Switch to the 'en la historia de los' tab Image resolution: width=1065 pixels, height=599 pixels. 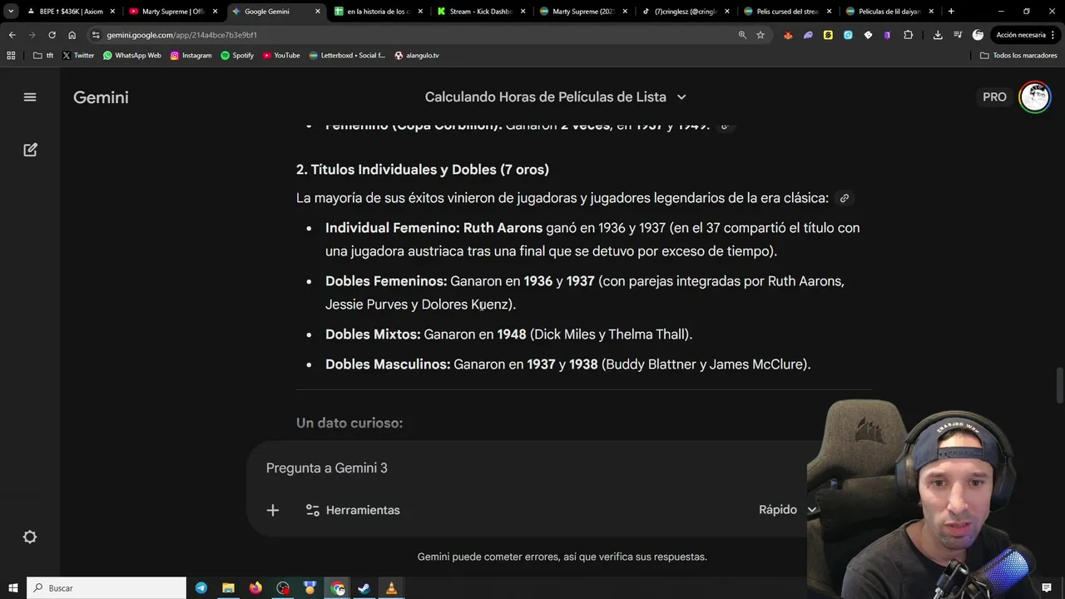coord(379,12)
